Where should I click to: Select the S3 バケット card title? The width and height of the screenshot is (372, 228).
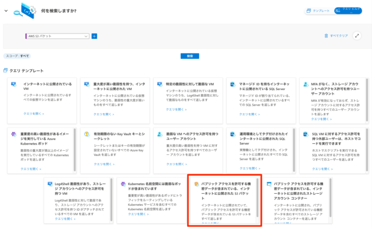coord(226,191)
